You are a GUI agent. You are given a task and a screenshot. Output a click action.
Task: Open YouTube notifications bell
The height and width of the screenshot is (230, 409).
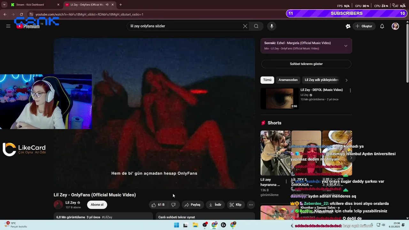click(382, 26)
